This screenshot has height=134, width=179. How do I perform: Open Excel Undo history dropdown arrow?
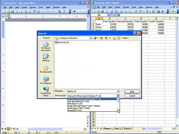pos(143,12)
